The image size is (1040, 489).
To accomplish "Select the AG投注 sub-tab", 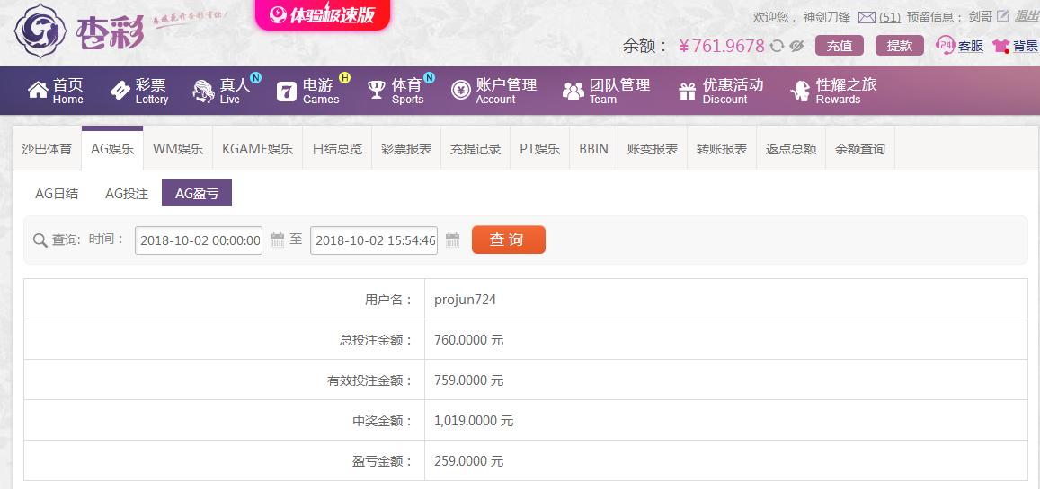I will (x=127, y=193).
